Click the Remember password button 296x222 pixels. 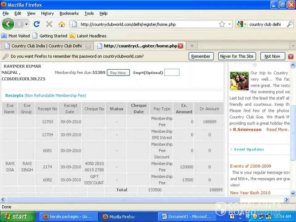point(200,56)
